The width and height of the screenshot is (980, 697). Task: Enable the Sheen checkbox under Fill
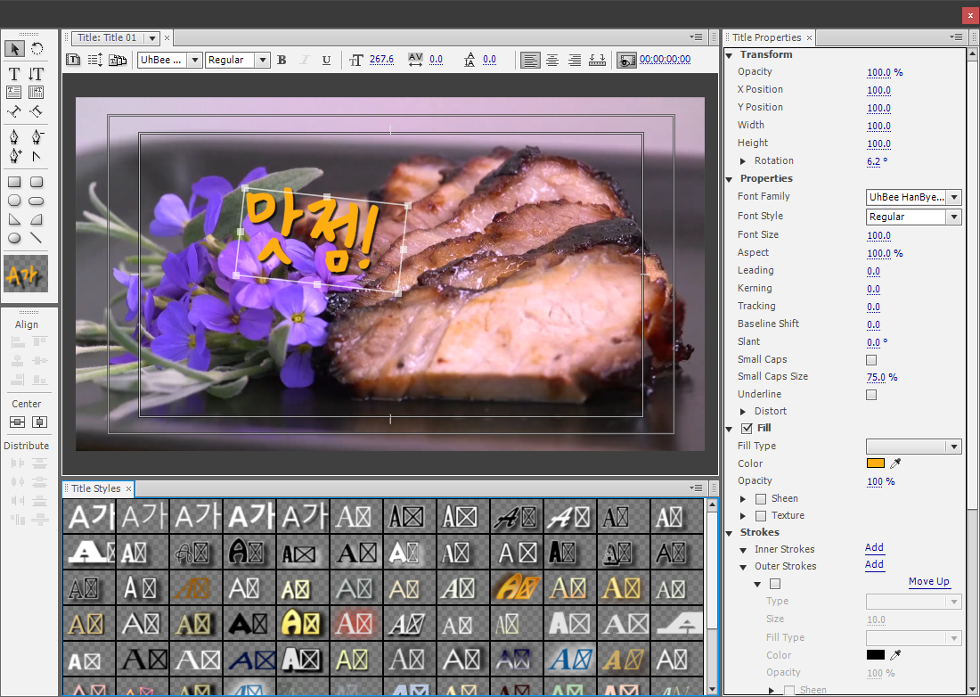(761, 499)
